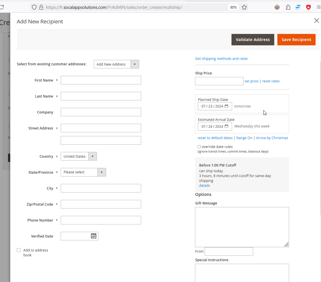This screenshot has width=321, height=282.
Task: Click the Planned Ship Date calendar icon
Action: tap(226, 106)
